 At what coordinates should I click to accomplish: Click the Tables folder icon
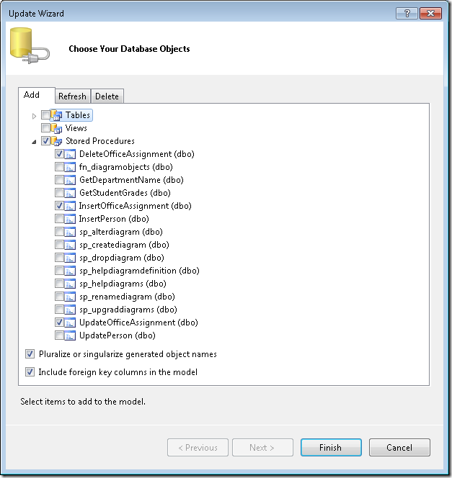pyautogui.click(x=56, y=115)
